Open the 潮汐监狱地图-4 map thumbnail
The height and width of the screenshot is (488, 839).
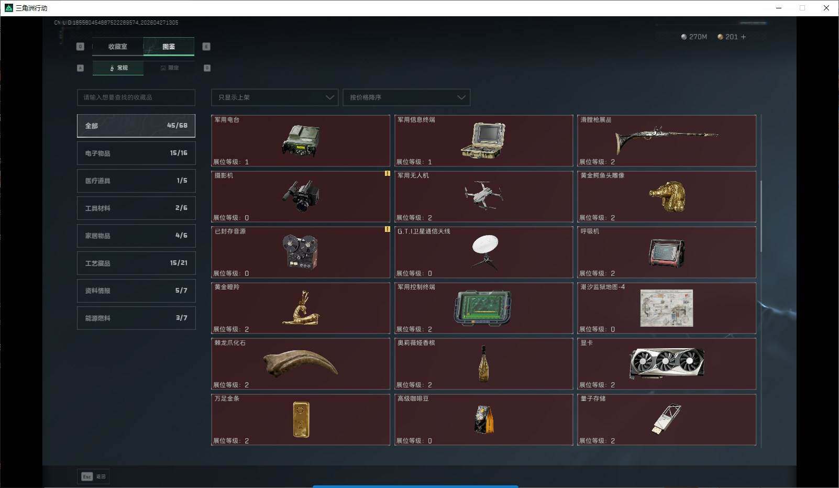666,308
